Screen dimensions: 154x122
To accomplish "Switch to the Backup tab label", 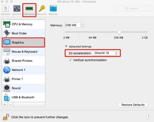I will tap(53, 14).
